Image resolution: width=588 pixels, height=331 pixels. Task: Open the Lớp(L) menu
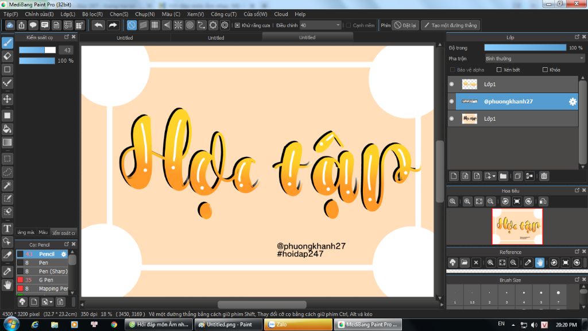click(68, 14)
